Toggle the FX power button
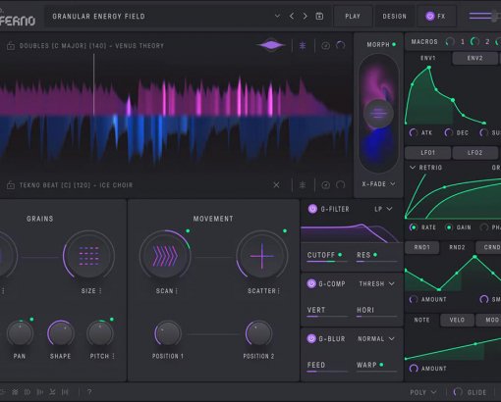Image resolution: width=501 pixels, height=402 pixels. tap(430, 16)
